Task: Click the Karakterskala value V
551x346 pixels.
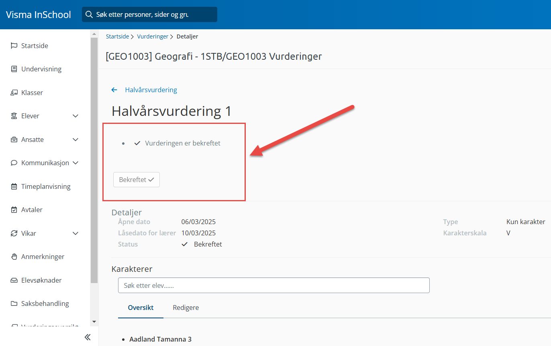Action: tap(508, 233)
